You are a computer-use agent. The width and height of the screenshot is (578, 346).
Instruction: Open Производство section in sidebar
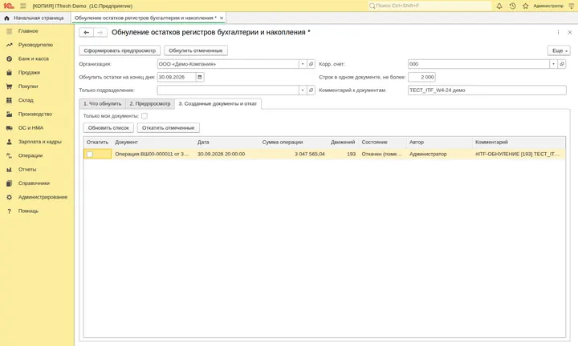37,114
